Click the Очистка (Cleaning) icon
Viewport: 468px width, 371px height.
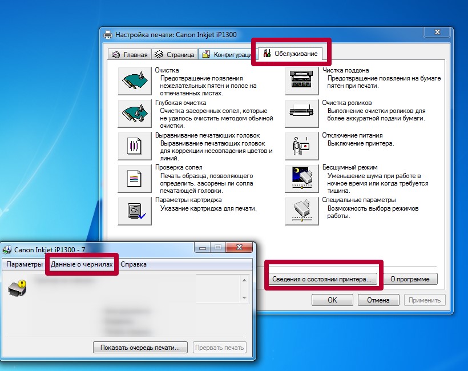pos(134,81)
